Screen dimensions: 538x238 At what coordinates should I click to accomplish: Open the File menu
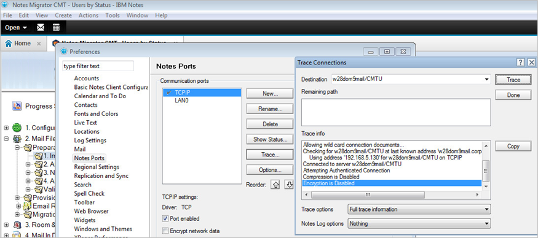(7, 15)
